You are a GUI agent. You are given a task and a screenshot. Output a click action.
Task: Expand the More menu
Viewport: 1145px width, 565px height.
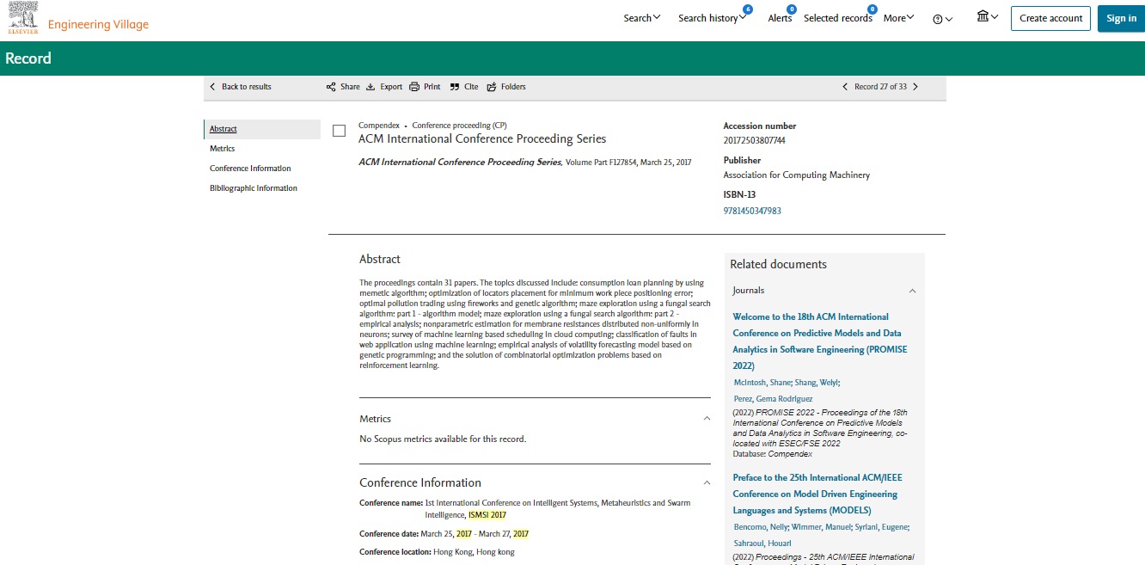pyautogui.click(x=899, y=18)
